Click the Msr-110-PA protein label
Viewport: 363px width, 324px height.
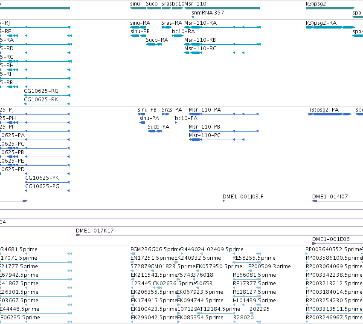205,110
